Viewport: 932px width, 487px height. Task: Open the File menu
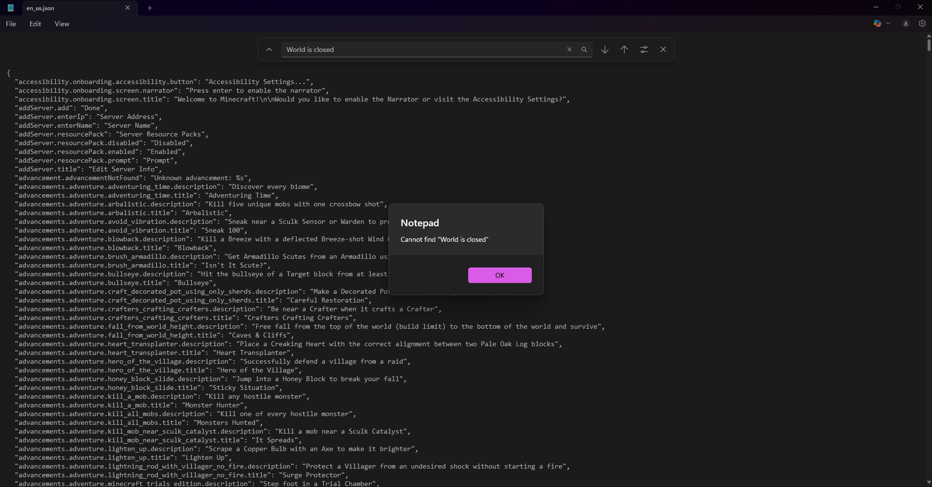11,24
